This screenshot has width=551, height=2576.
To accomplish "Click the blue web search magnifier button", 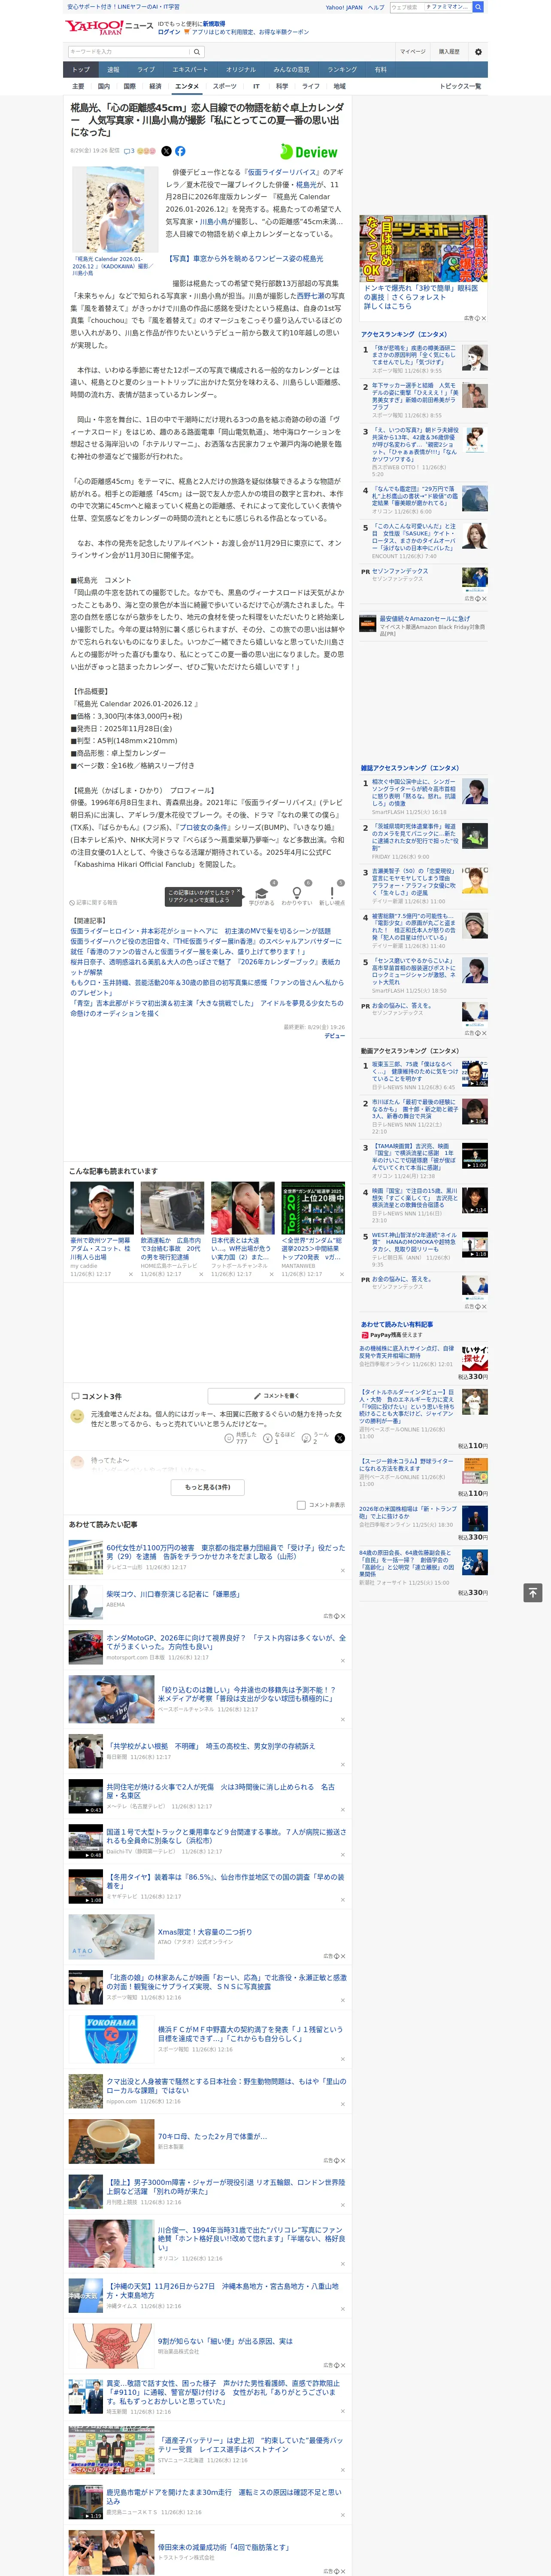I will point(478,7).
